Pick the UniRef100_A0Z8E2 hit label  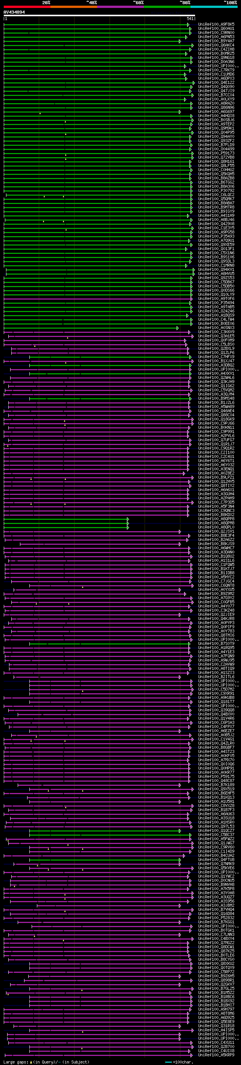click(x=216, y=473)
